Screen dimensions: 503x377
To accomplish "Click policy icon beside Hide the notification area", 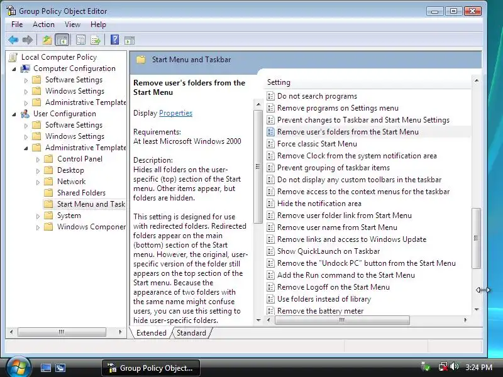I will point(271,204).
